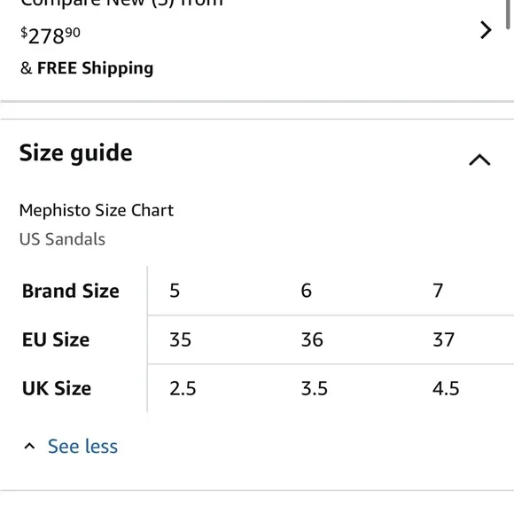Click the US Sandals label
The height and width of the screenshot is (514, 514).
tap(62, 239)
